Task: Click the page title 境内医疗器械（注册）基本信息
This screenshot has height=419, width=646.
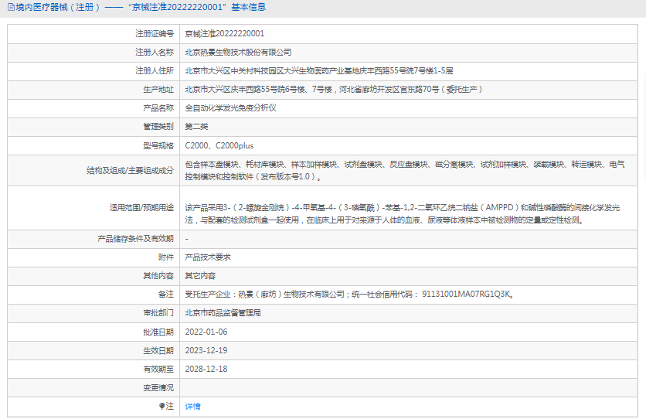Action: [141, 7]
